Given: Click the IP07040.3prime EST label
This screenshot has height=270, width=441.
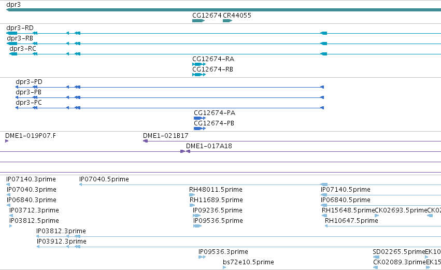Looking at the screenshot, I should (x=32, y=190).
